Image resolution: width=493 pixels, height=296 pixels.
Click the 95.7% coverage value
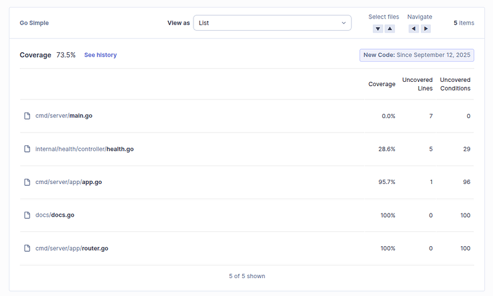coord(387,182)
